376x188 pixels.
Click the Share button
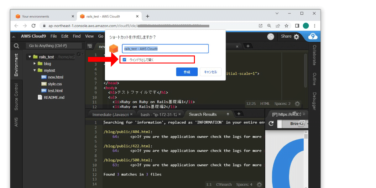click(x=286, y=36)
